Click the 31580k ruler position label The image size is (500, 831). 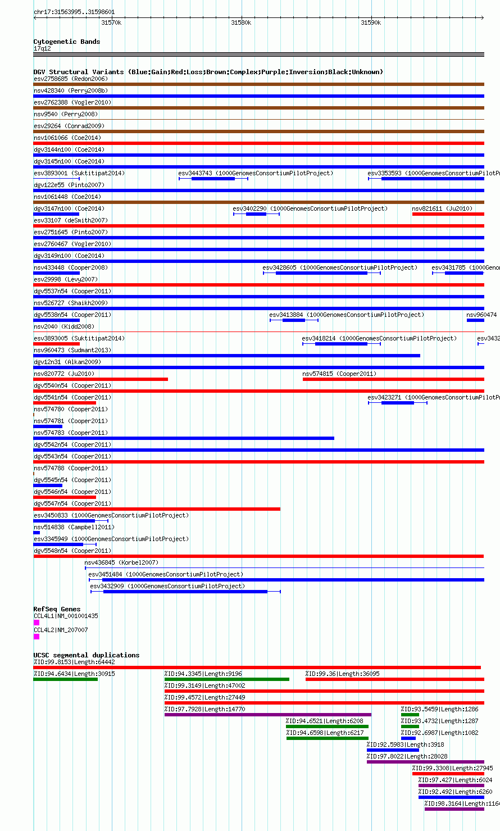pyautogui.click(x=241, y=22)
